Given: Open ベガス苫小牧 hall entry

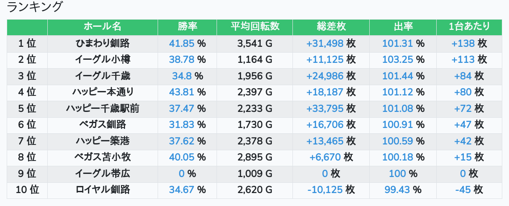Looking at the screenshot, I should pyautogui.click(x=103, y=157).
